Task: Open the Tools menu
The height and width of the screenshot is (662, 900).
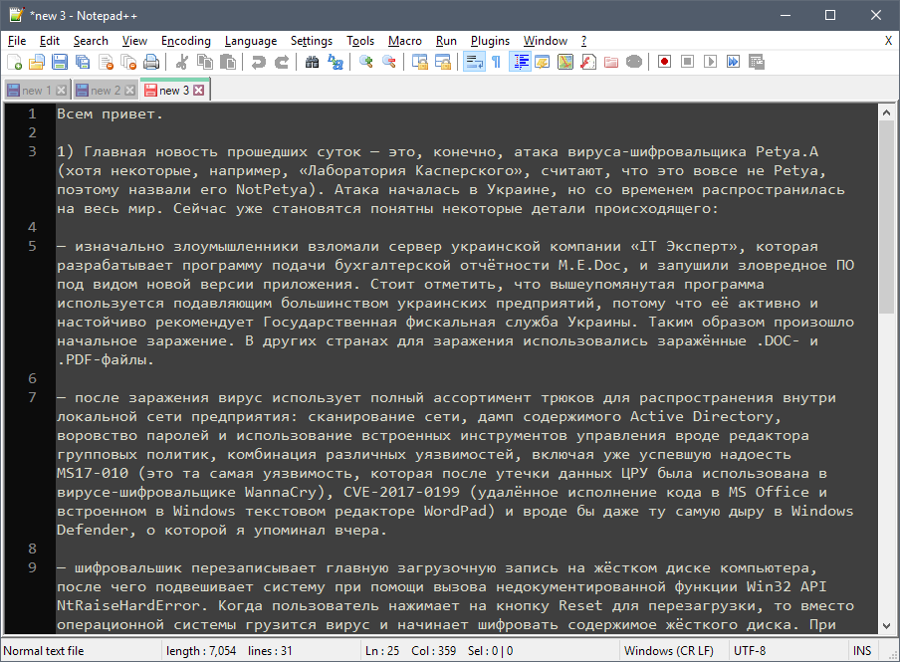Action: click(x=360, y=41)
